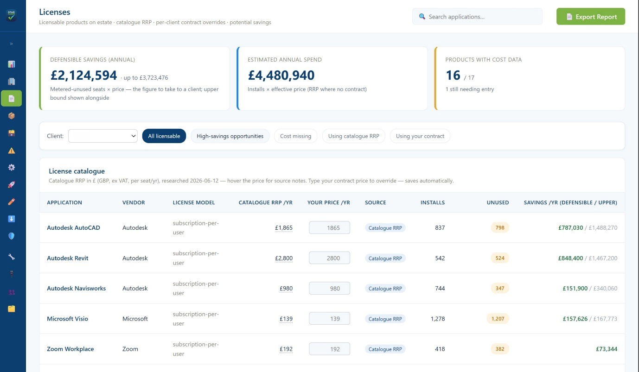
Task: Click the Catalogue RRP source badge for Revit
Action: 385,258
